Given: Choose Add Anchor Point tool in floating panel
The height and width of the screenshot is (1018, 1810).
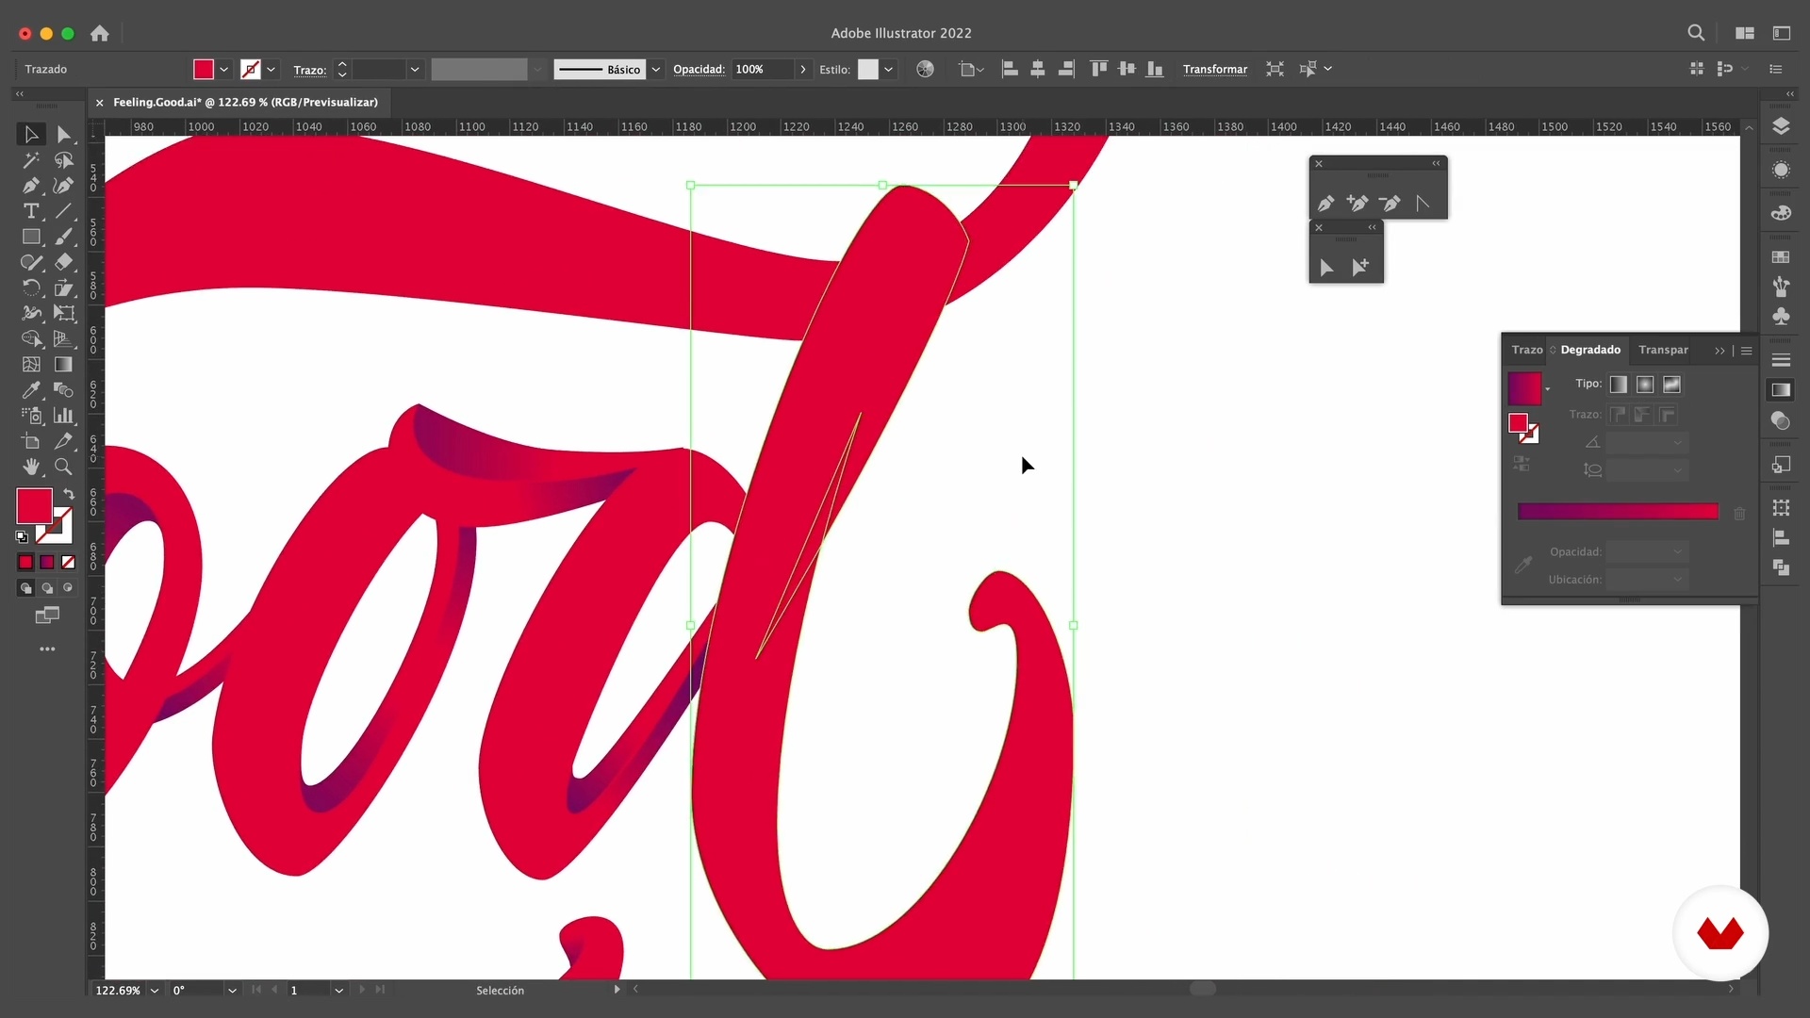Looking at the screenshot, I should 1357,203.
